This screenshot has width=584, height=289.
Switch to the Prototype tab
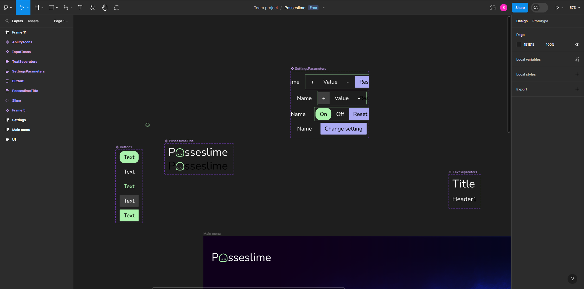(540, 21)
